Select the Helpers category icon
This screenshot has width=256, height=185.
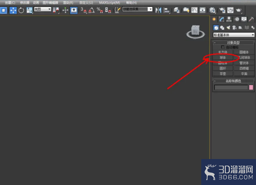click(241, 28)
